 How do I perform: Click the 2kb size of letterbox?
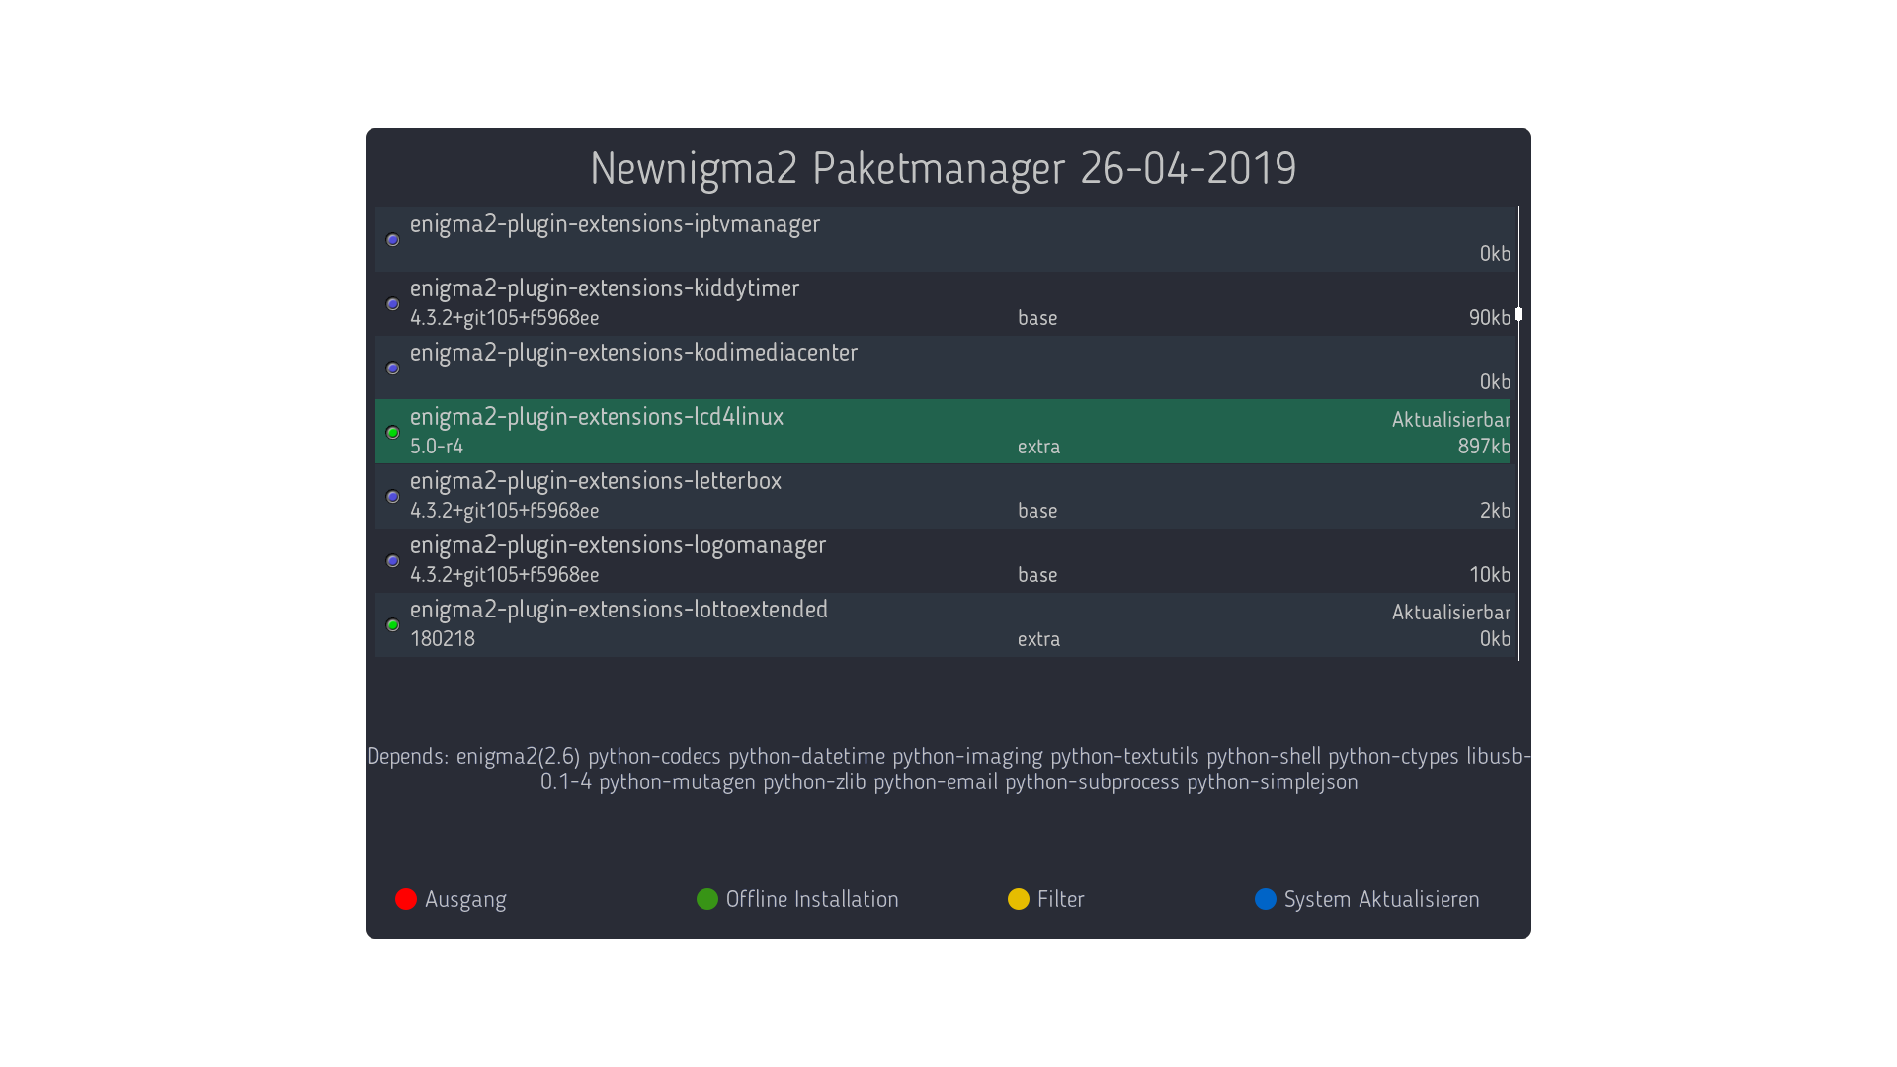coord(1495,510)
